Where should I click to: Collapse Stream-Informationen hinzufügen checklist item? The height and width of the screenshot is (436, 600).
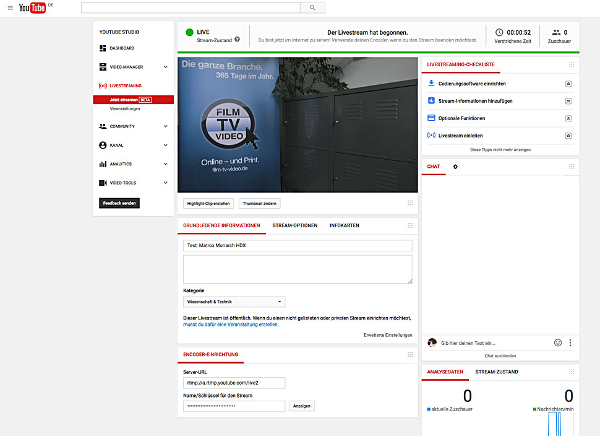pyautogui.click(x=568, y=101)
